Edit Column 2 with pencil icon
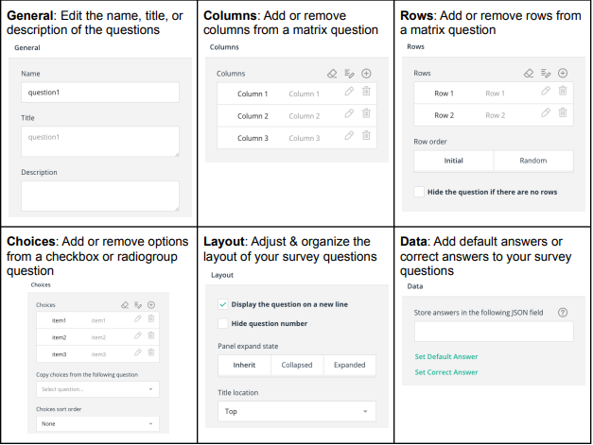This screenshot has width=593, height=445. click(349, 113)
